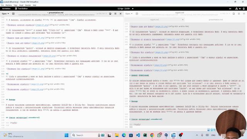Launch Microsoft Edge from taskbar
247x139 pixels.
[124, 135]
